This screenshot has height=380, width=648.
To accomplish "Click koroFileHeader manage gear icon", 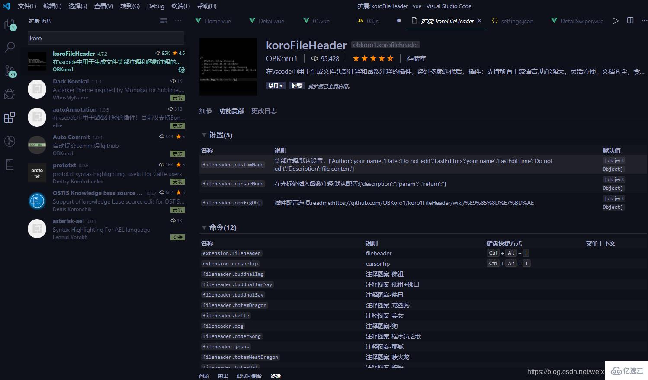I will click(x=181, y=70).
